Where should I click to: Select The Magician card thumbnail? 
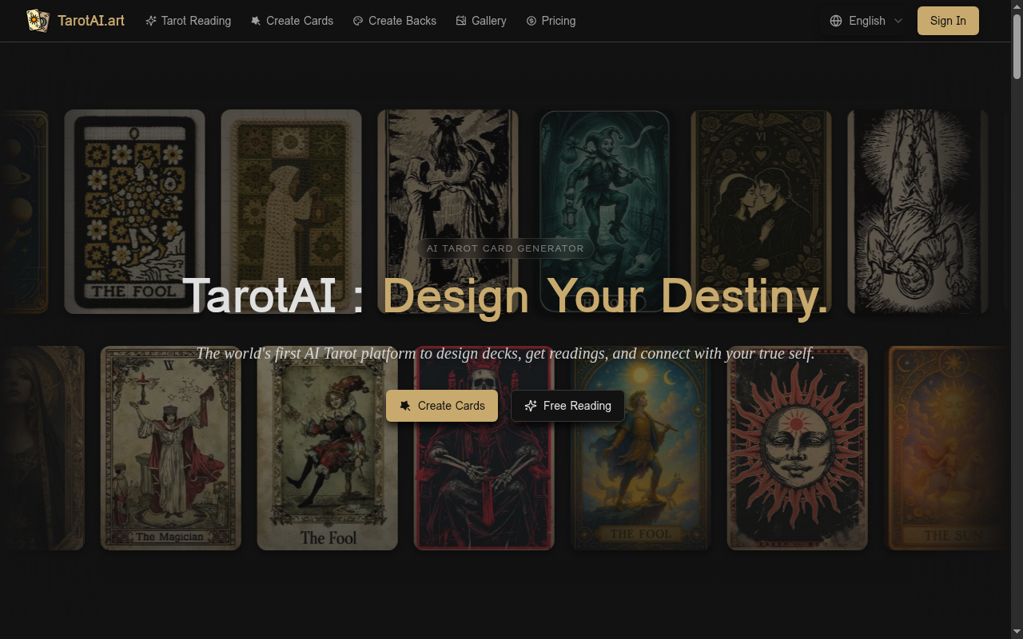pos(170,448)
